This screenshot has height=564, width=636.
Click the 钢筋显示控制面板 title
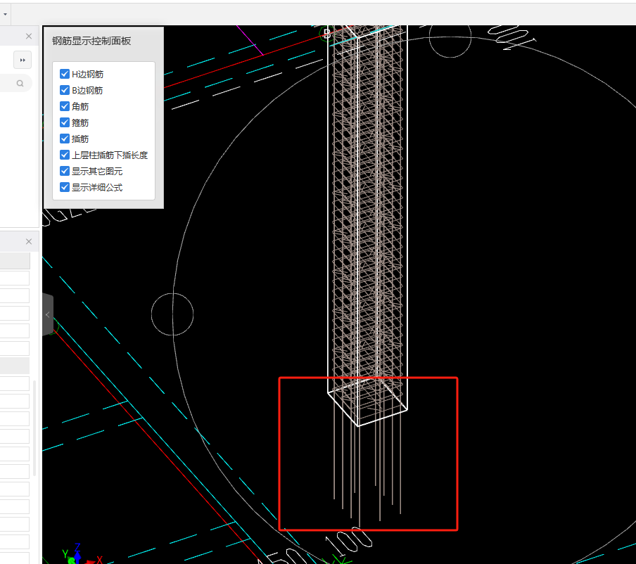(91, 41)
